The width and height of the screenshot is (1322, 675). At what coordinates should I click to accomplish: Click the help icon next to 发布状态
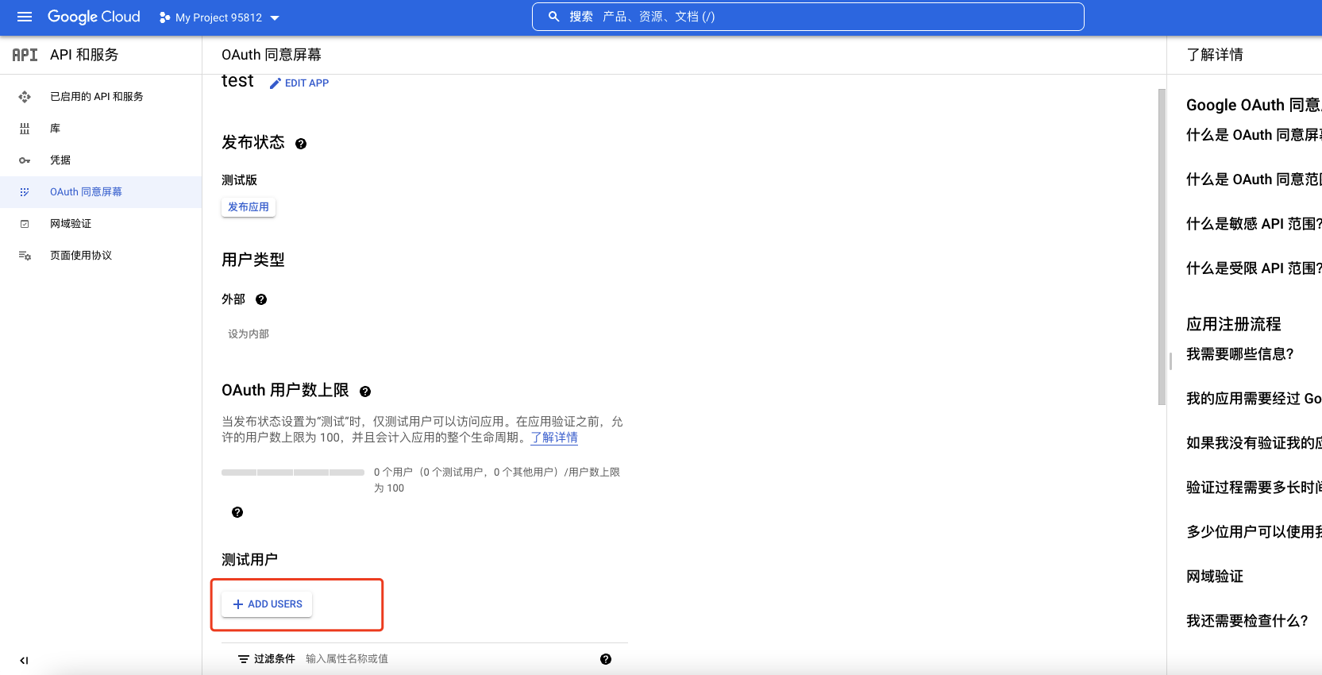(301, 144)
